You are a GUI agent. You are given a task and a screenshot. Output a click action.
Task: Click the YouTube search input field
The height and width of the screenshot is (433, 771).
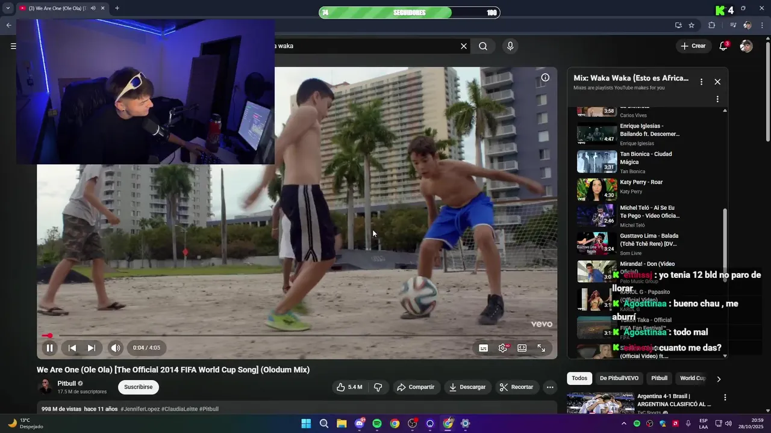(x=364, y=46)
